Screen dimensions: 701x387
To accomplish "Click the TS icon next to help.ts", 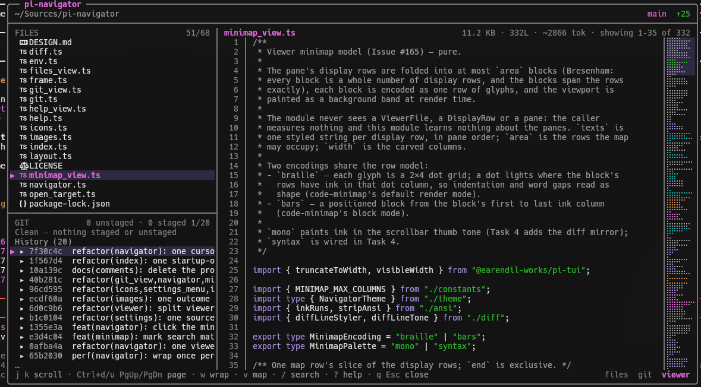I will (x=23, y=118).
